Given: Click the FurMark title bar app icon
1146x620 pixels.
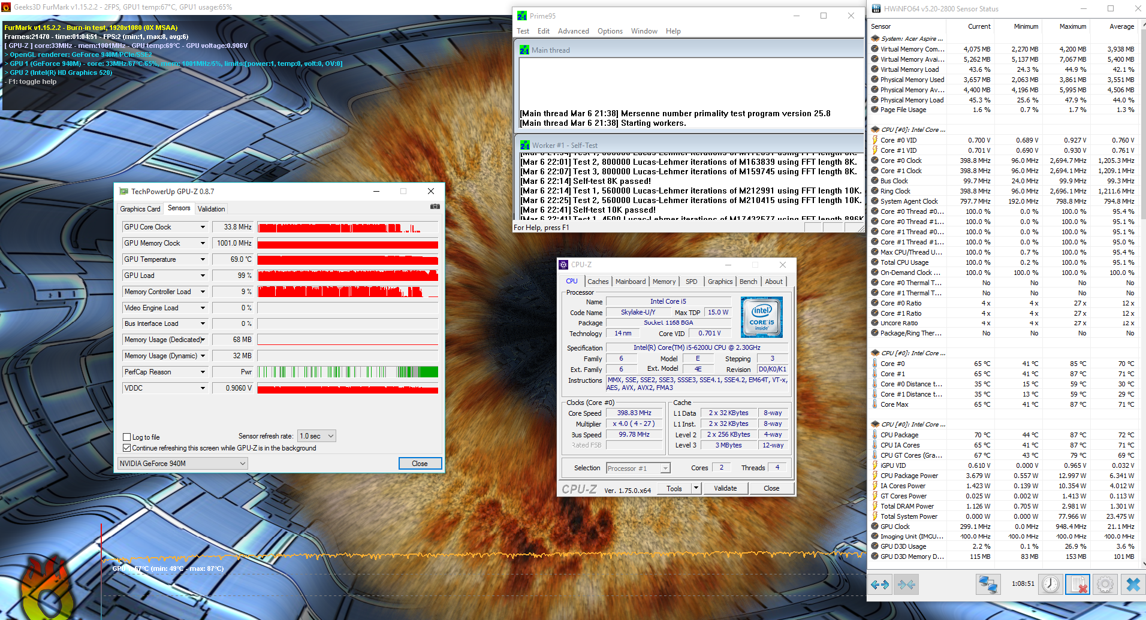Looking at the screenshot, I should coord(6,7).
